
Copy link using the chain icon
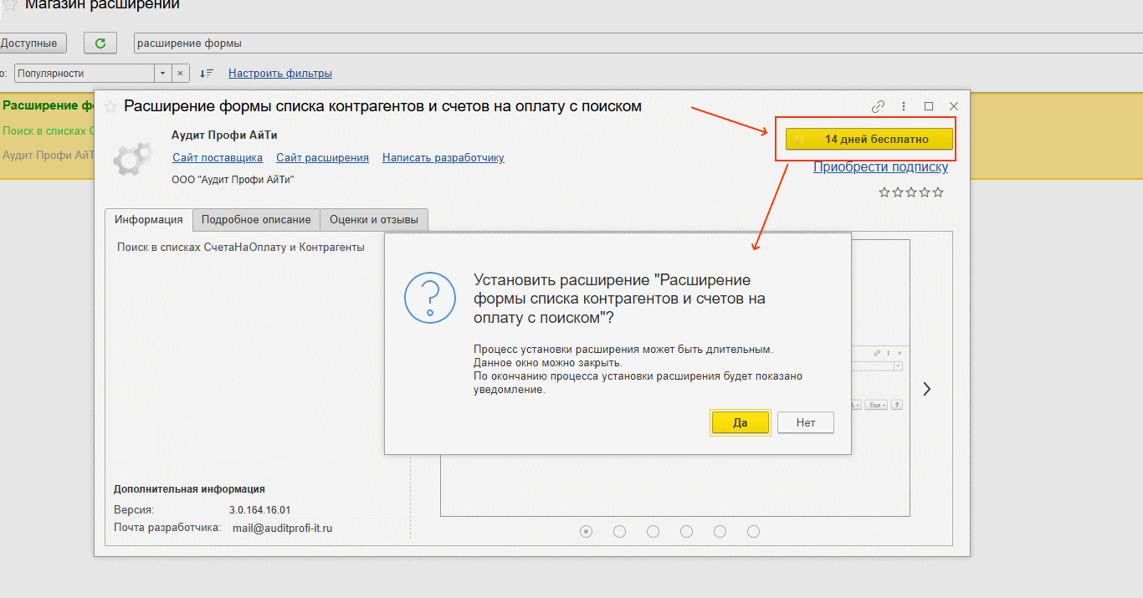coord(878,106)
